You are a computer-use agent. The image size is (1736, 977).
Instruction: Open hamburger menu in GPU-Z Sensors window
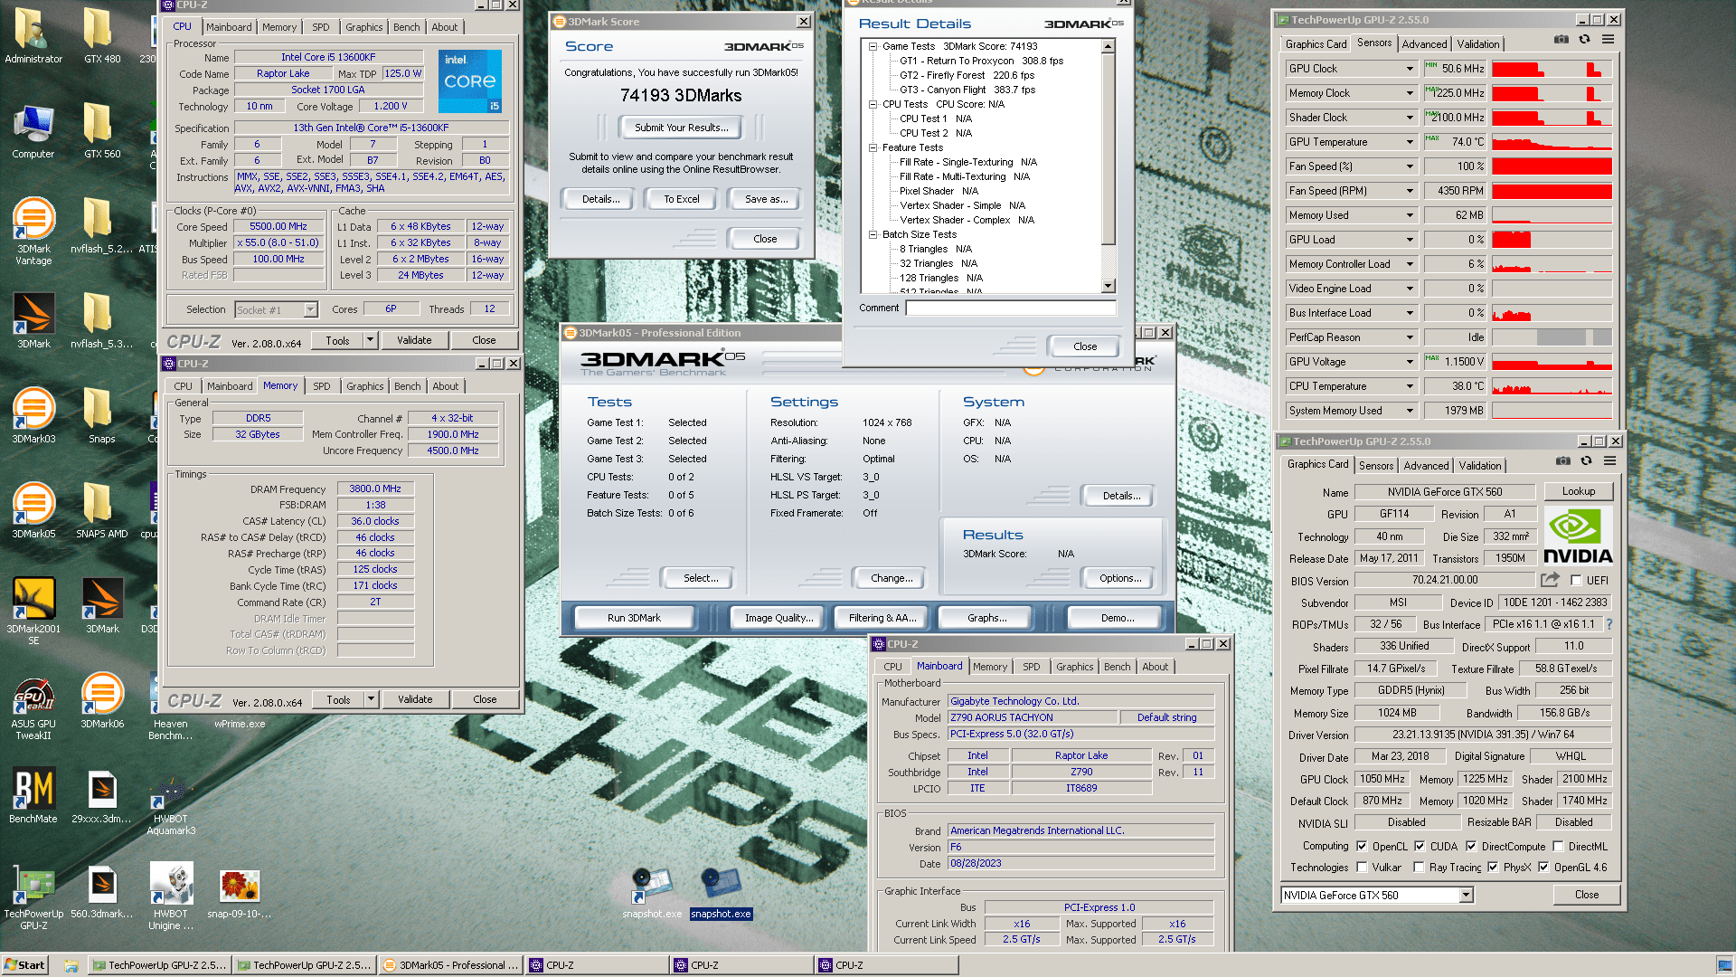[1608, 40]
